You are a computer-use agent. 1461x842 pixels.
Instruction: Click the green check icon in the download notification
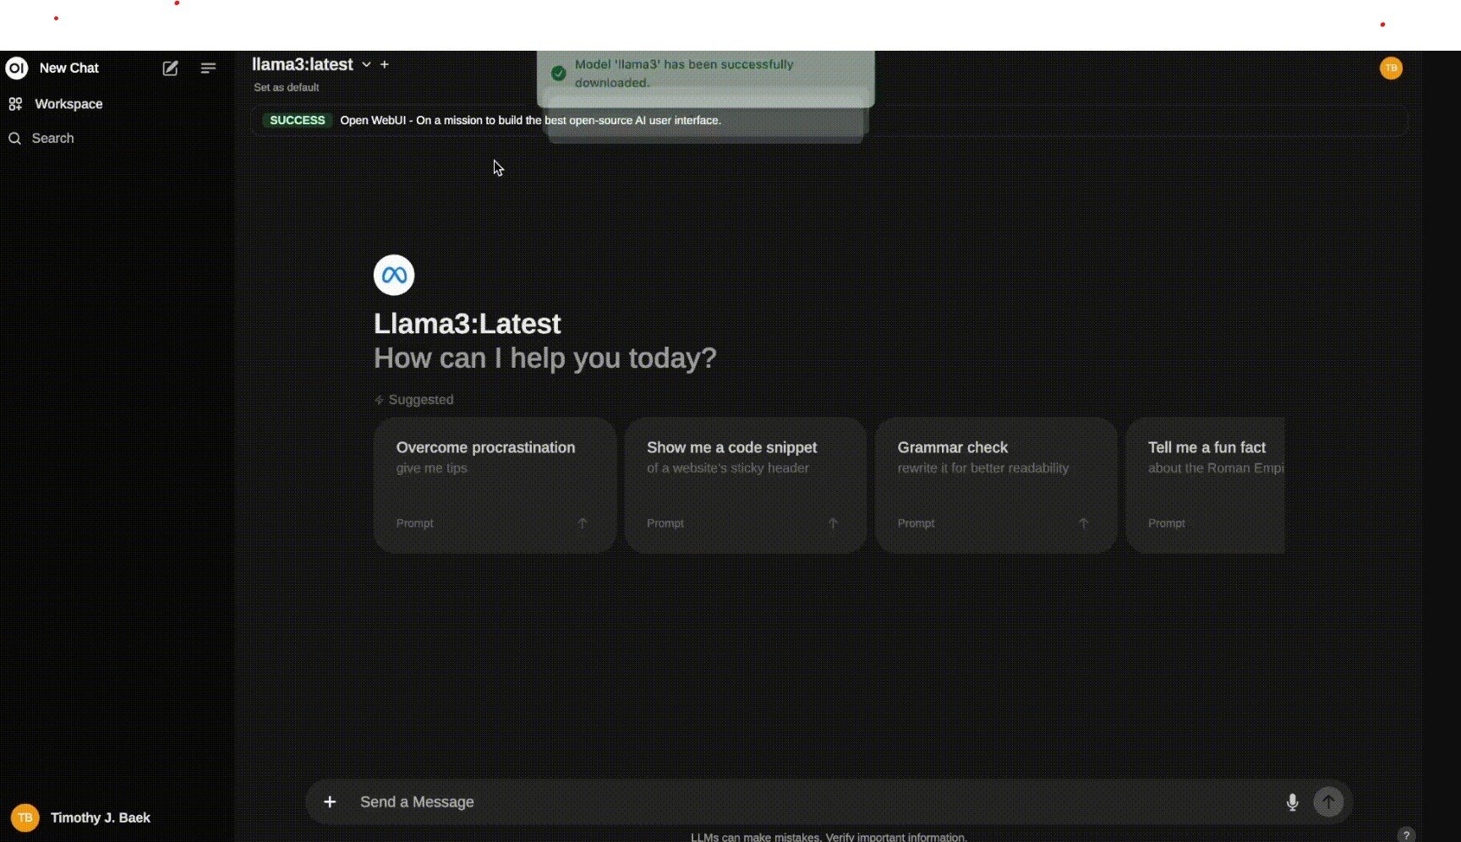[x=558, y=74]
